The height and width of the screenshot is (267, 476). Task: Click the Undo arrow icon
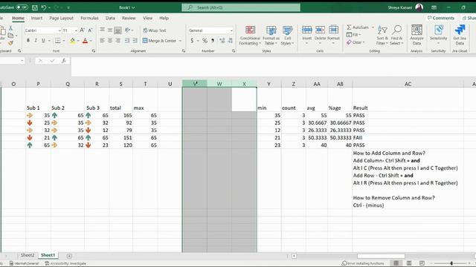[44, 7]
